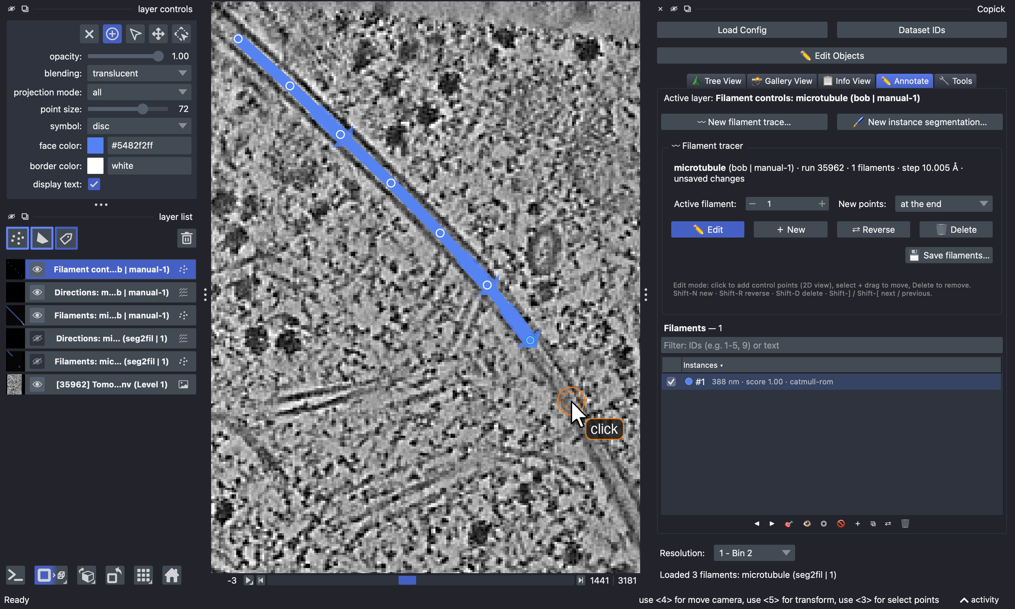Switch to Gallery View tab
The height and width of the screenshot is (609, 1015).
coord(782,81)
